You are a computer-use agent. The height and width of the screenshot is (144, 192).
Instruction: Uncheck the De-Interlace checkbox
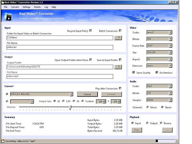pos(157,72)
